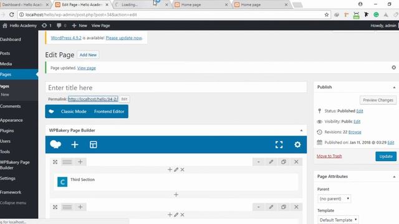Reload the page in browser
399x224 pixels.
click(11, 15)
